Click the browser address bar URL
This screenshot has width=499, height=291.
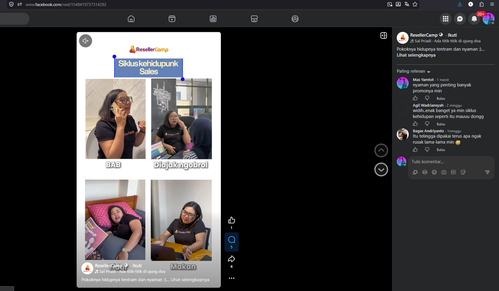66,4
